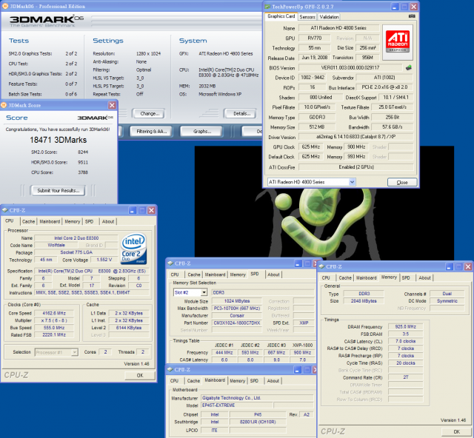Click the Bandwidth 57.6 GB/s value
474x438 pixels.
click(392, 127)
